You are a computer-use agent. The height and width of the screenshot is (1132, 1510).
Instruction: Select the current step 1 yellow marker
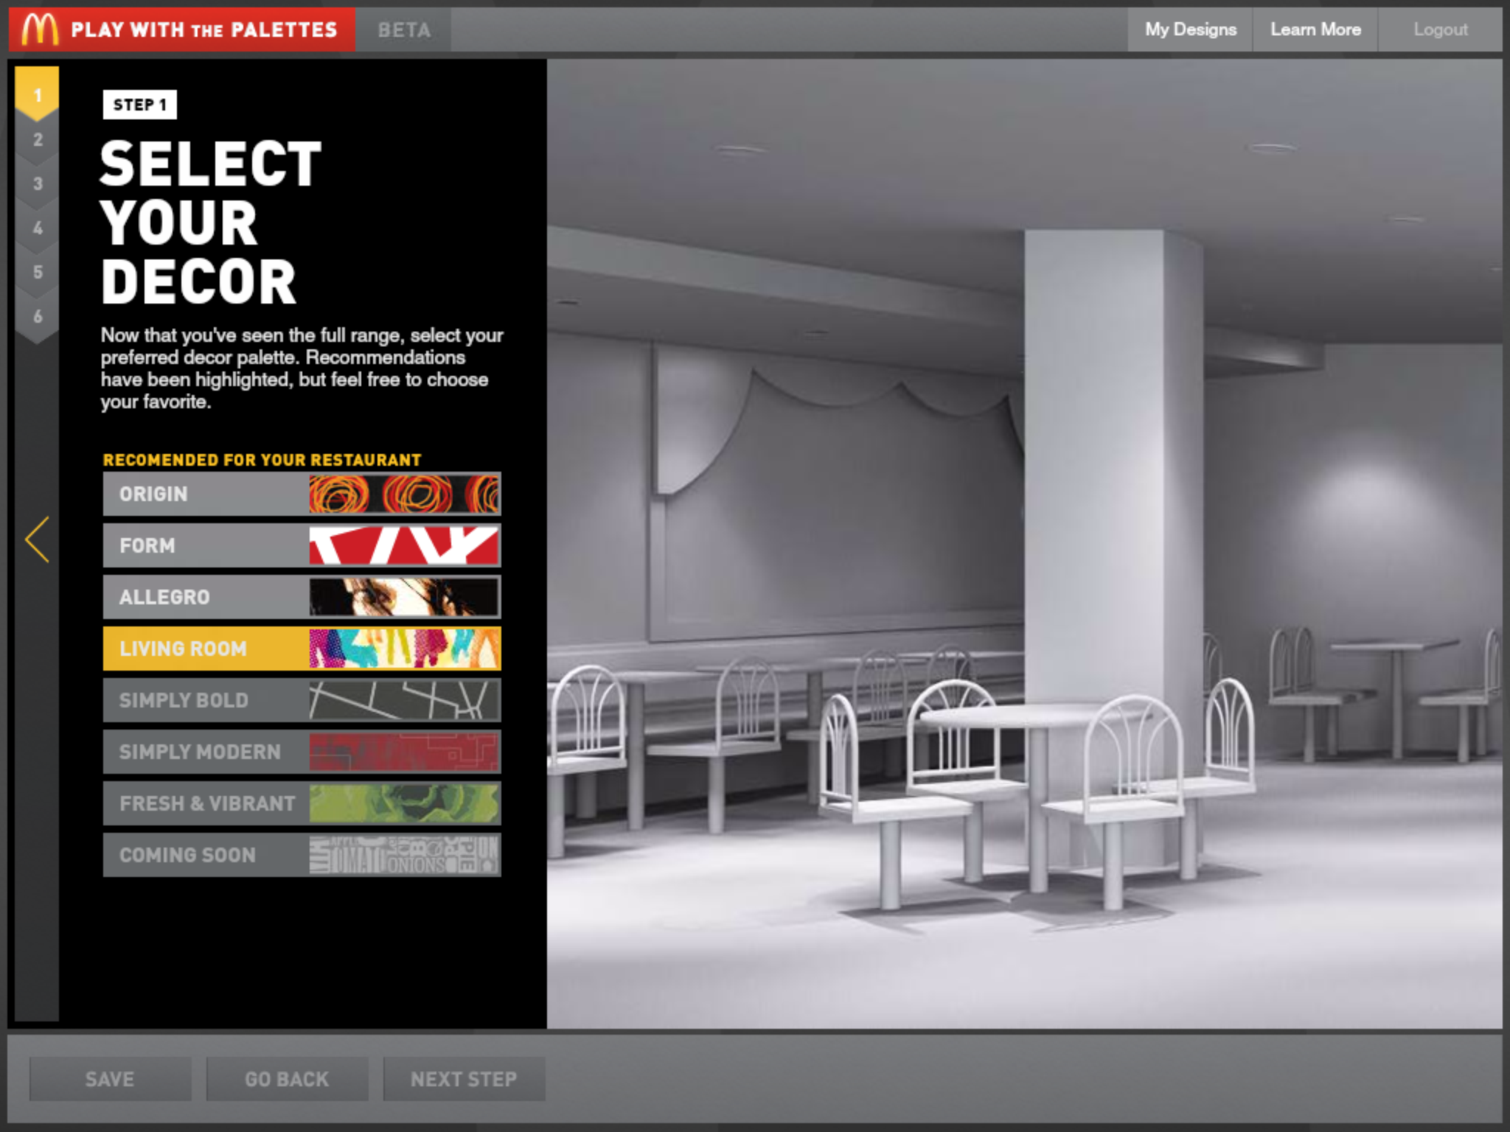pyautogui.click(x=38, y=94)
